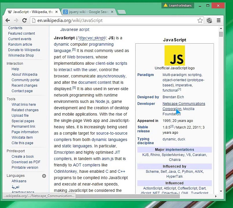Screen dimensions: 233x208
Task: Open the What links here tool
Action: coord(24,105)
